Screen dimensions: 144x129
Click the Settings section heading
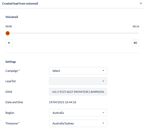11,62
